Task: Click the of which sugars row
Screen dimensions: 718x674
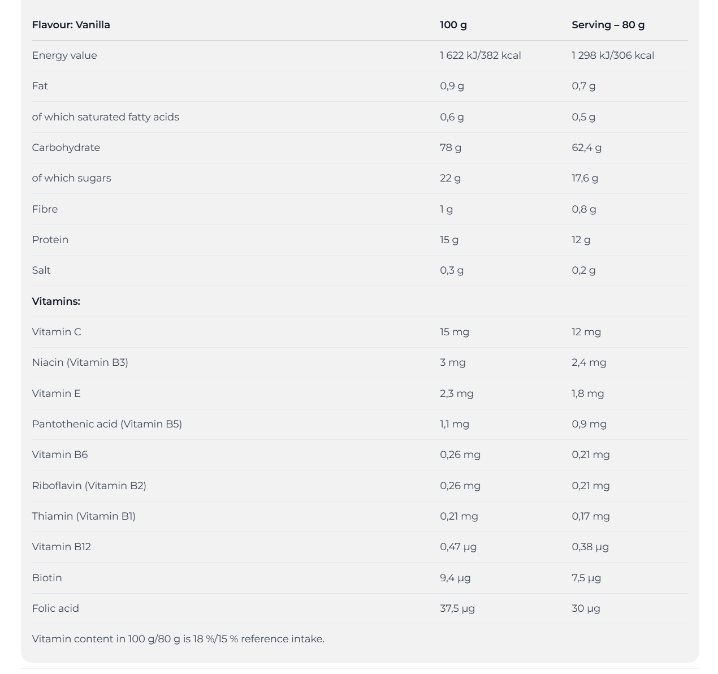Action: (x=360, y=178)
